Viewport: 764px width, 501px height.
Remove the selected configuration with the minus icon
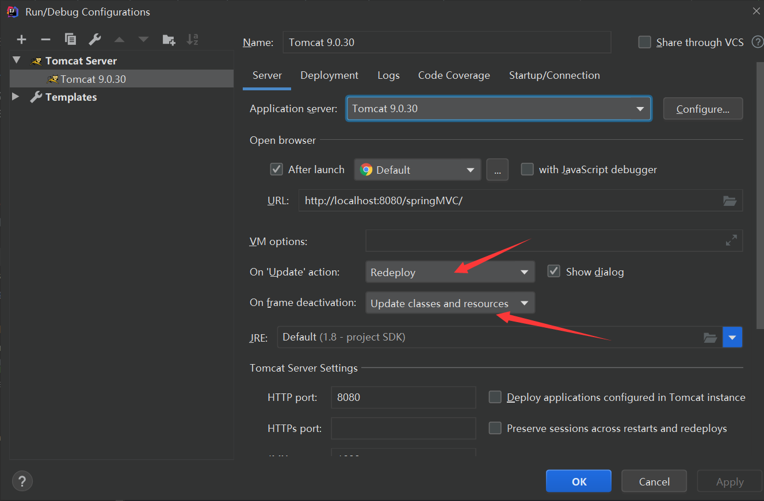tap(45, 40)
